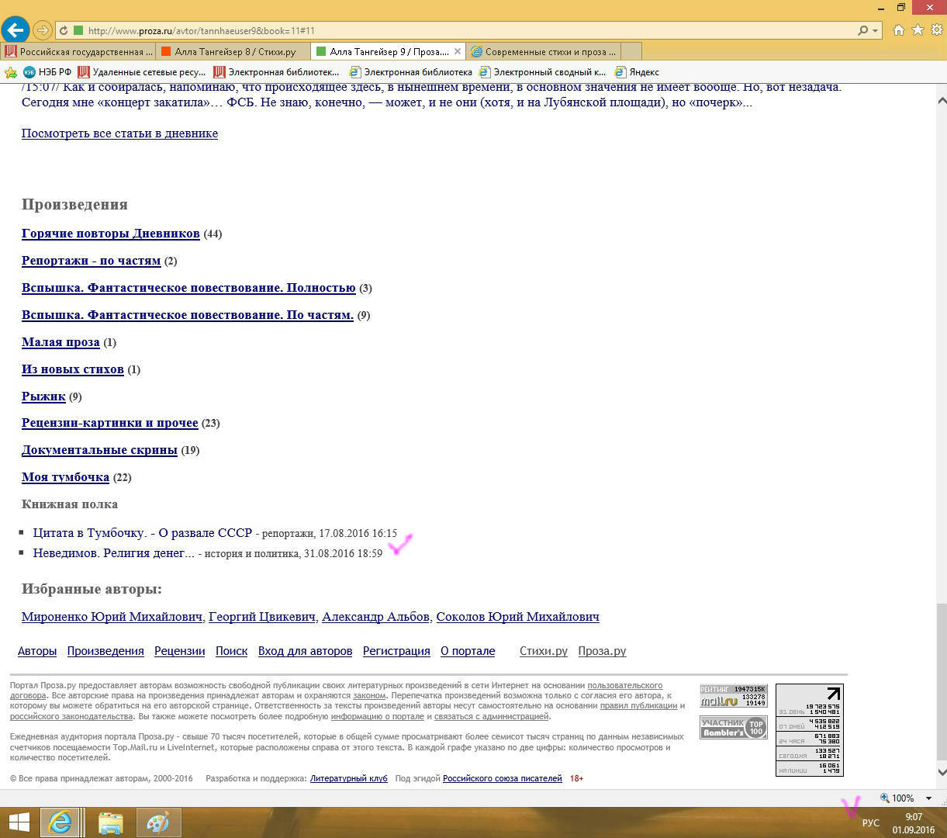Click the Rambler's Top100 badge
The image size is (947, 838).
734,727
